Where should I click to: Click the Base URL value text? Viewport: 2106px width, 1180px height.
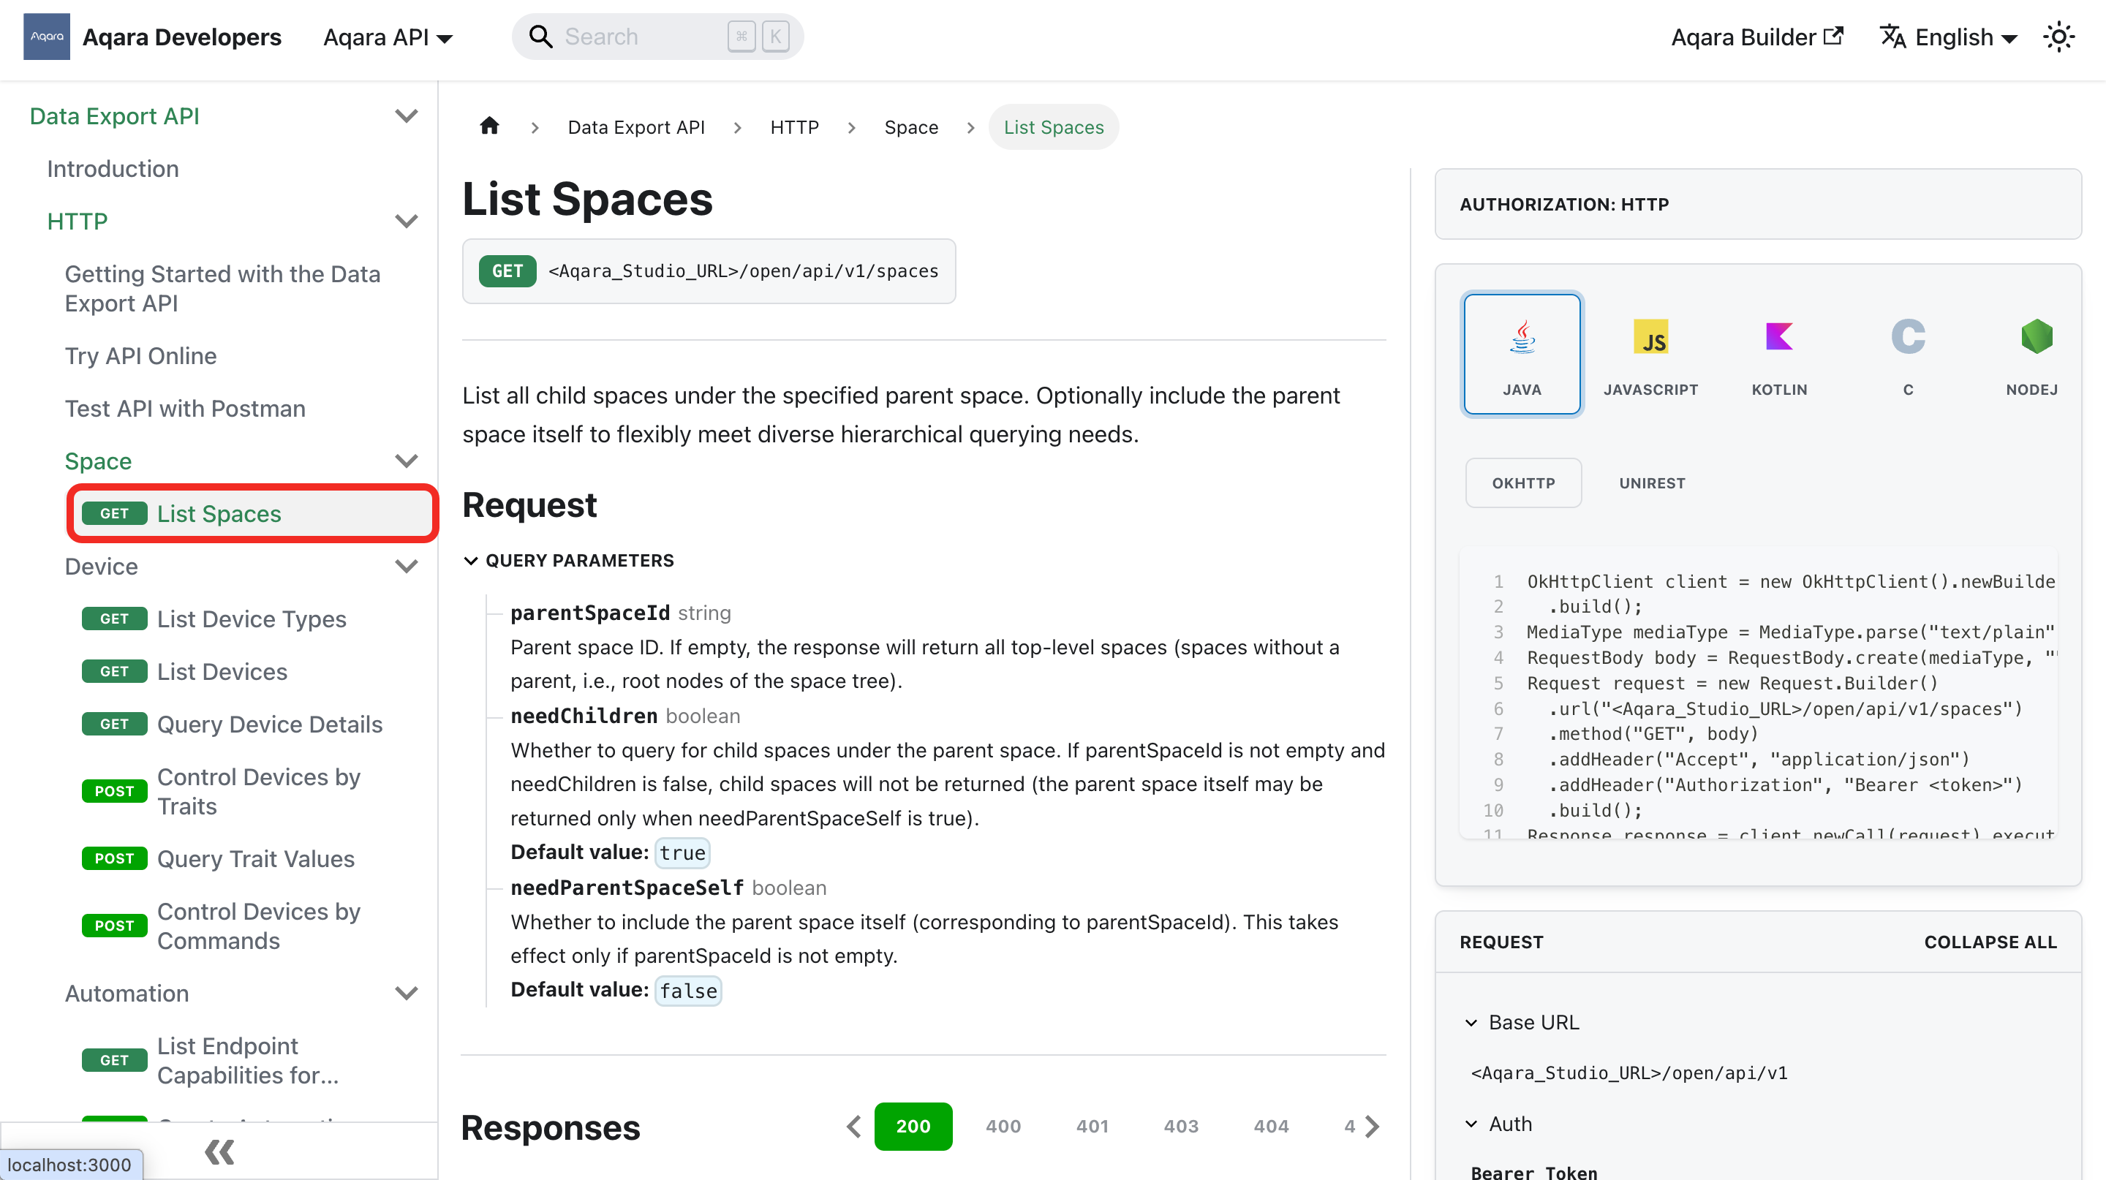[1628, 1073]
